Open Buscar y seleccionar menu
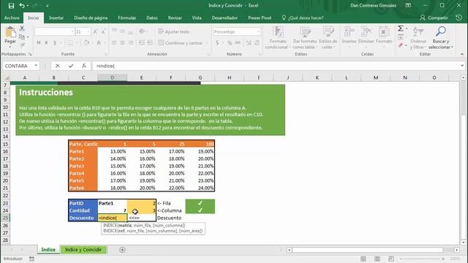468x263 pixels. tap(440, 38)
